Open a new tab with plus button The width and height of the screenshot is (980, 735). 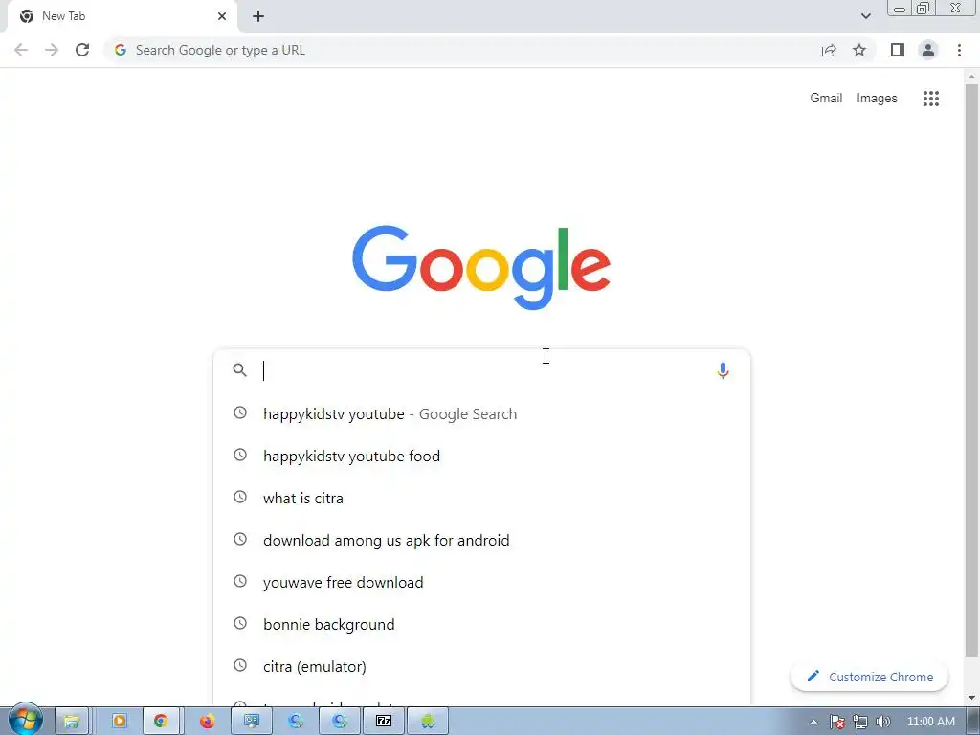258,16
